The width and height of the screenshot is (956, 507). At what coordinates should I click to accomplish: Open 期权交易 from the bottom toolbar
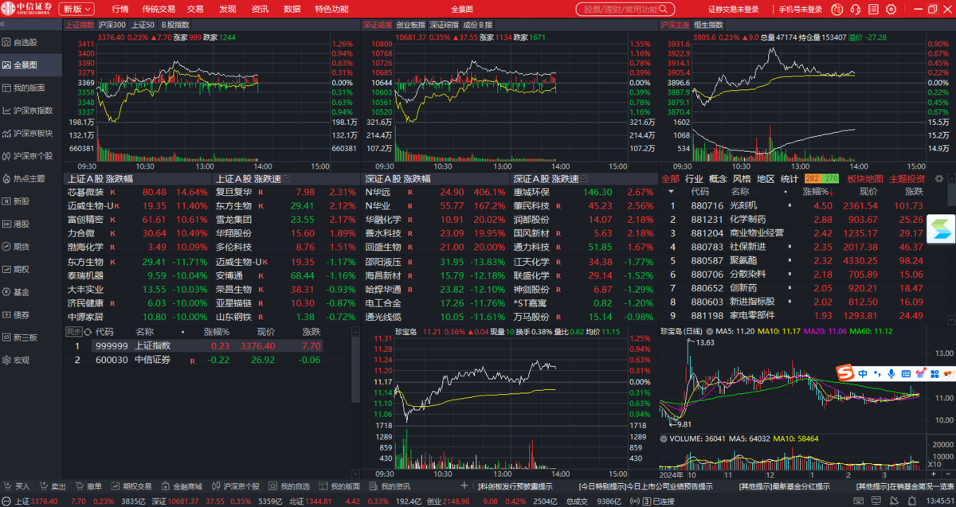click(x=131, y=486)
